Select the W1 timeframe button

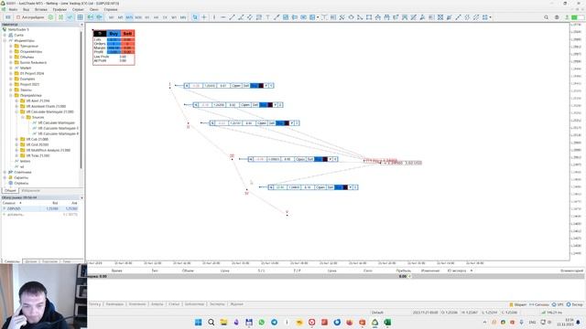tap(174, 17)
